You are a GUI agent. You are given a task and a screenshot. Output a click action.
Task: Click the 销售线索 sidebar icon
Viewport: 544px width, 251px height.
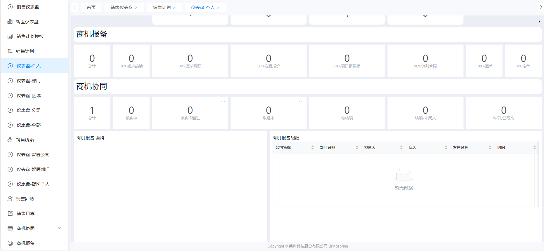click(x=10, y=140)
